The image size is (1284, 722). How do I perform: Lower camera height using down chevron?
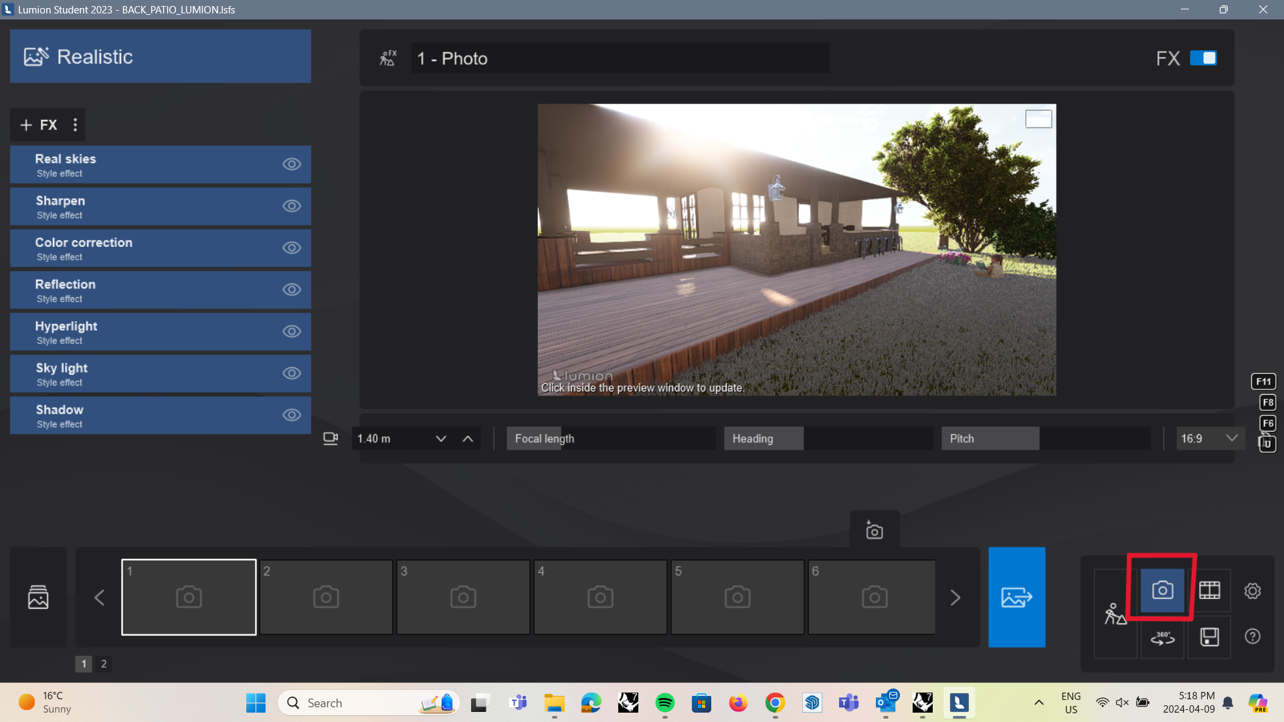tap(440, 439)
